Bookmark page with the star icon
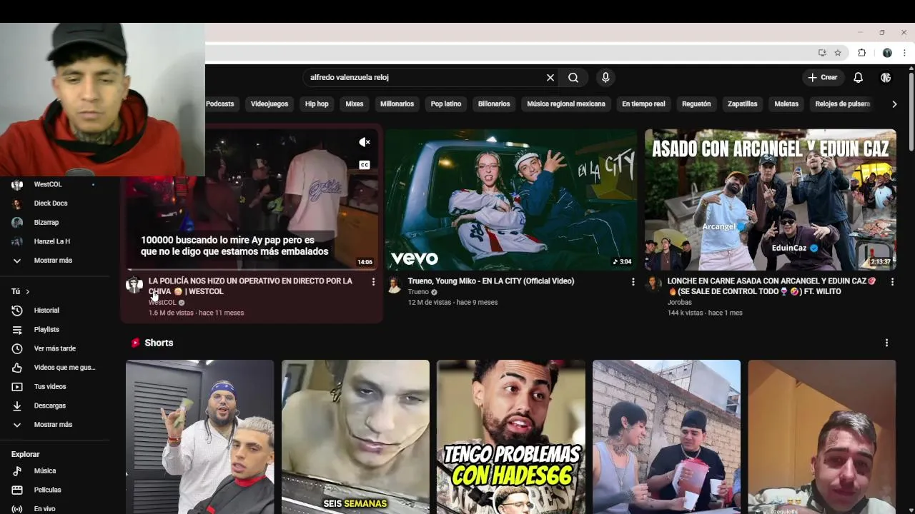The width and height of the screenshot is (915, 514). tap(838, 53)
